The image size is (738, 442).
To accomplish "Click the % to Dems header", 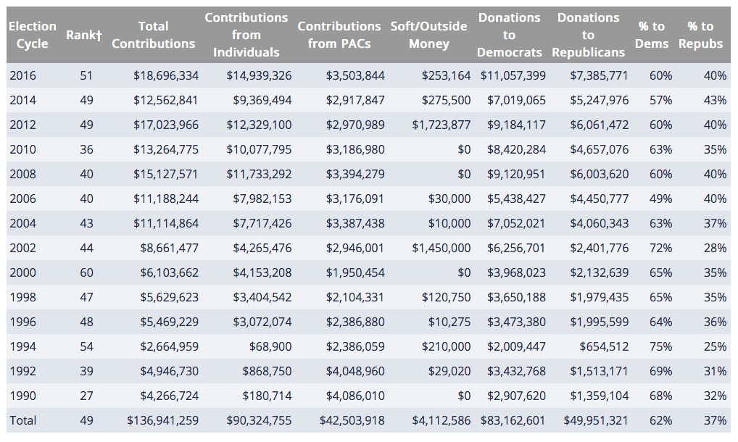I will point(651,35).
